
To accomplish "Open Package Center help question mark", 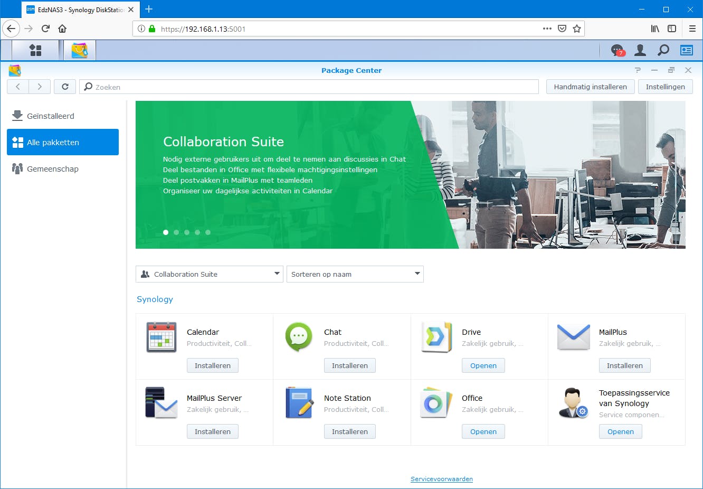I will pos(638,70).
